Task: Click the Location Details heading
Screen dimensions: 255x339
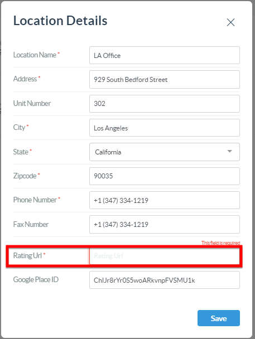Action: [x=60, y=21]
